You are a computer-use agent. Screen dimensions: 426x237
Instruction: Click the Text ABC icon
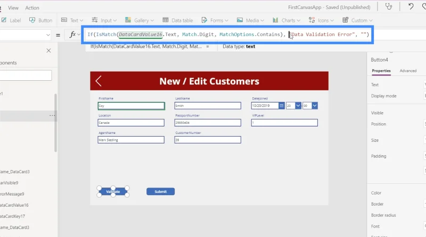tap(64, 20)
